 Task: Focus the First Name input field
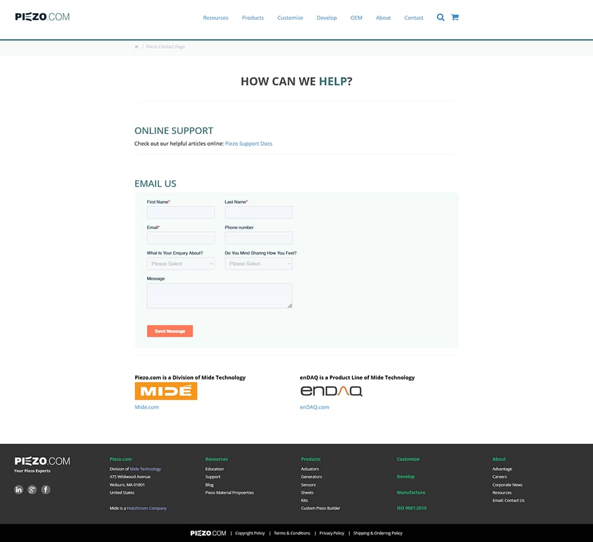(181, 212)
